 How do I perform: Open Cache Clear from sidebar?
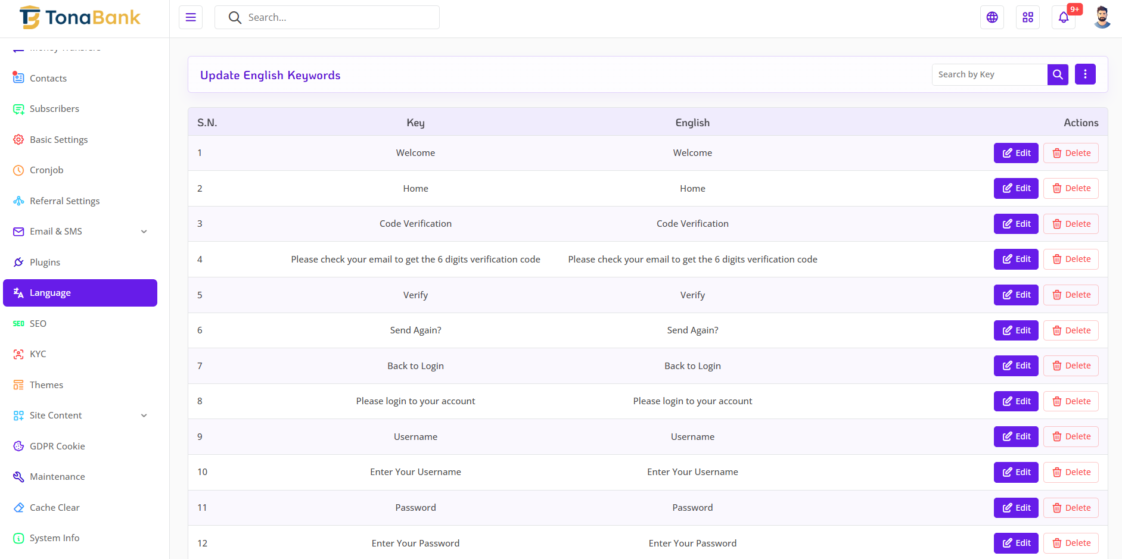[54, 508]
